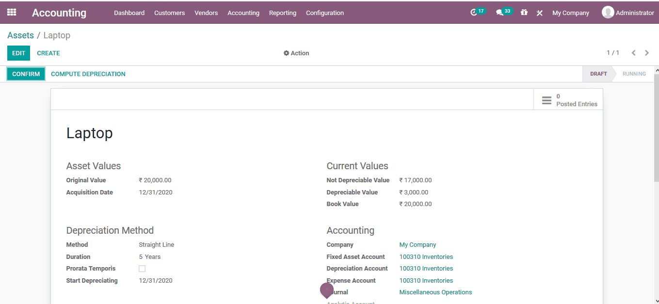Navigate to Assets via breadcrumb
The width and height of the screenshot is (659, 304).
click(20, 35)
